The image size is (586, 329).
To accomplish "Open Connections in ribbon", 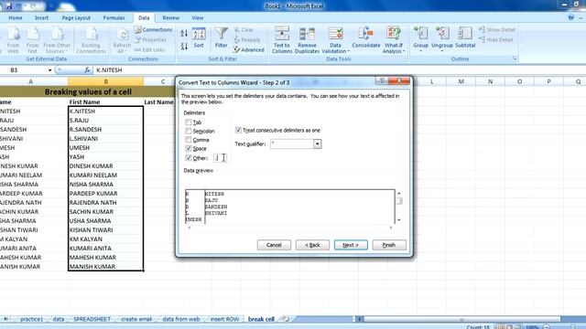I will click(154, 29).
